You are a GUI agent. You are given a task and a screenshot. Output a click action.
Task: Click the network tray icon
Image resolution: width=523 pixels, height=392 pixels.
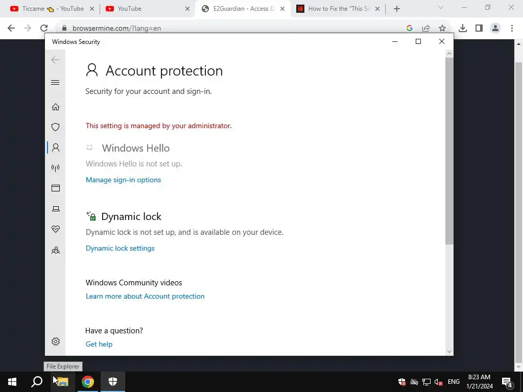tap(426, 382)
